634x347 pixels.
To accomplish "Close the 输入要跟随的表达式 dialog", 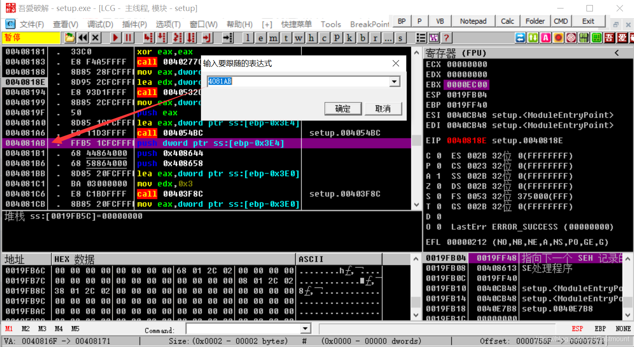I will pyautogui.click(x=396, y=63).
